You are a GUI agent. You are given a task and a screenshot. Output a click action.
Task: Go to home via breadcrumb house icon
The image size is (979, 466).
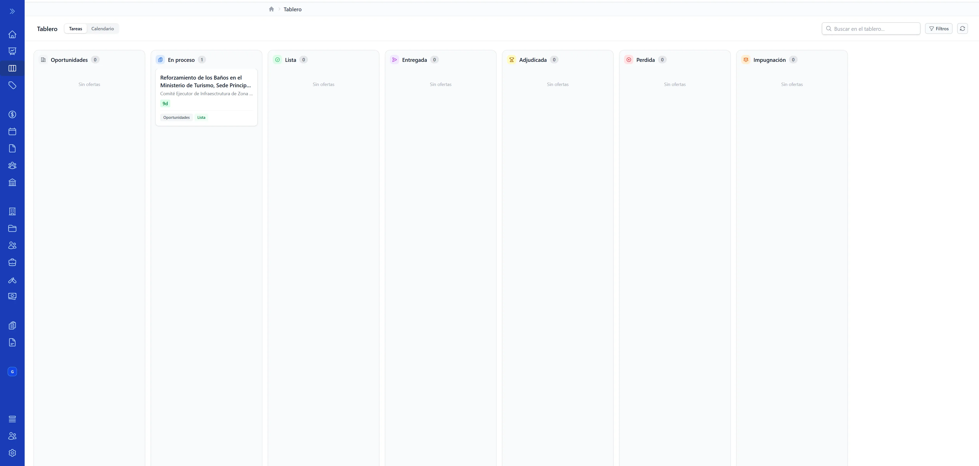pyautogui.click(x=271, y=9)
